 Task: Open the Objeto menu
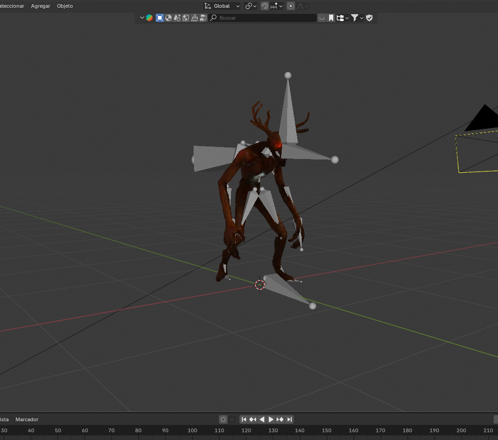pyautogui.click(x=65, y=6)
